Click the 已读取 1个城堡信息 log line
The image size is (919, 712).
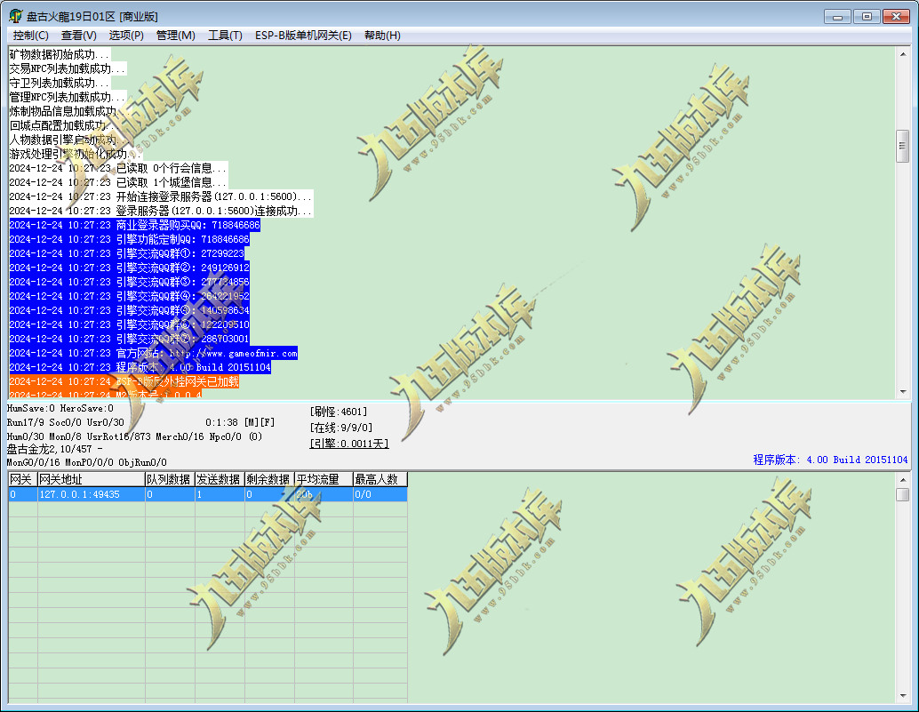(x=118, y=183)
